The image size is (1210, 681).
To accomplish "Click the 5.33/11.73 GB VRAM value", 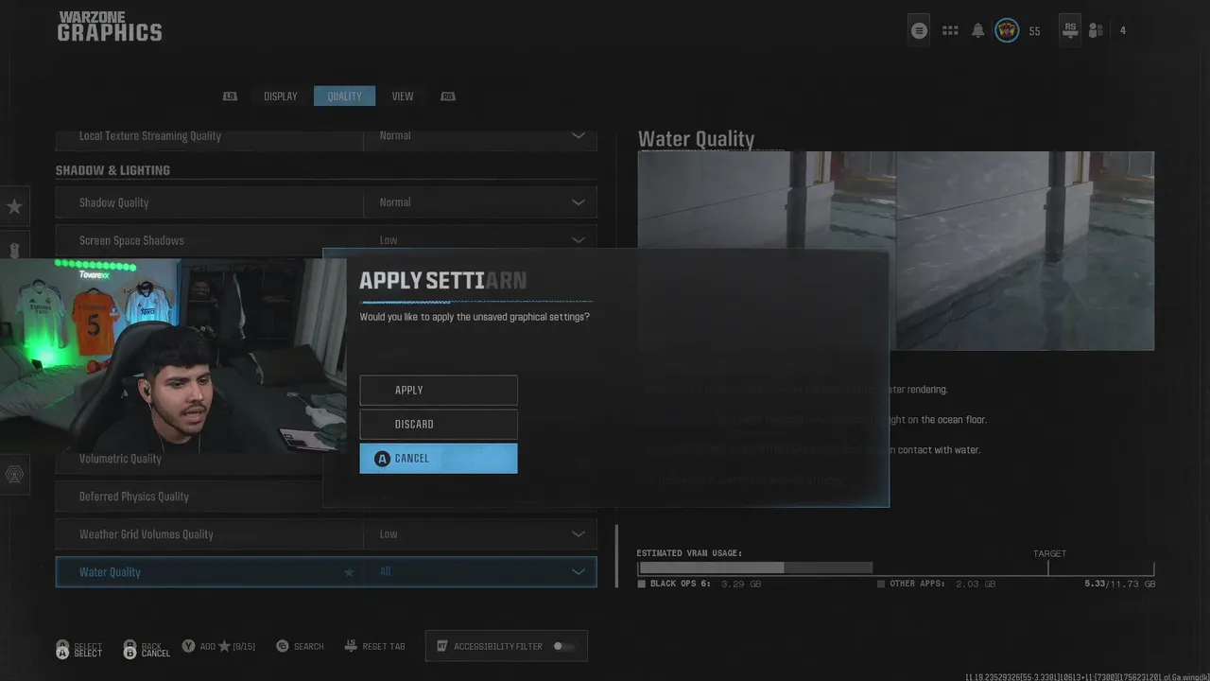I will (1120, 585).
